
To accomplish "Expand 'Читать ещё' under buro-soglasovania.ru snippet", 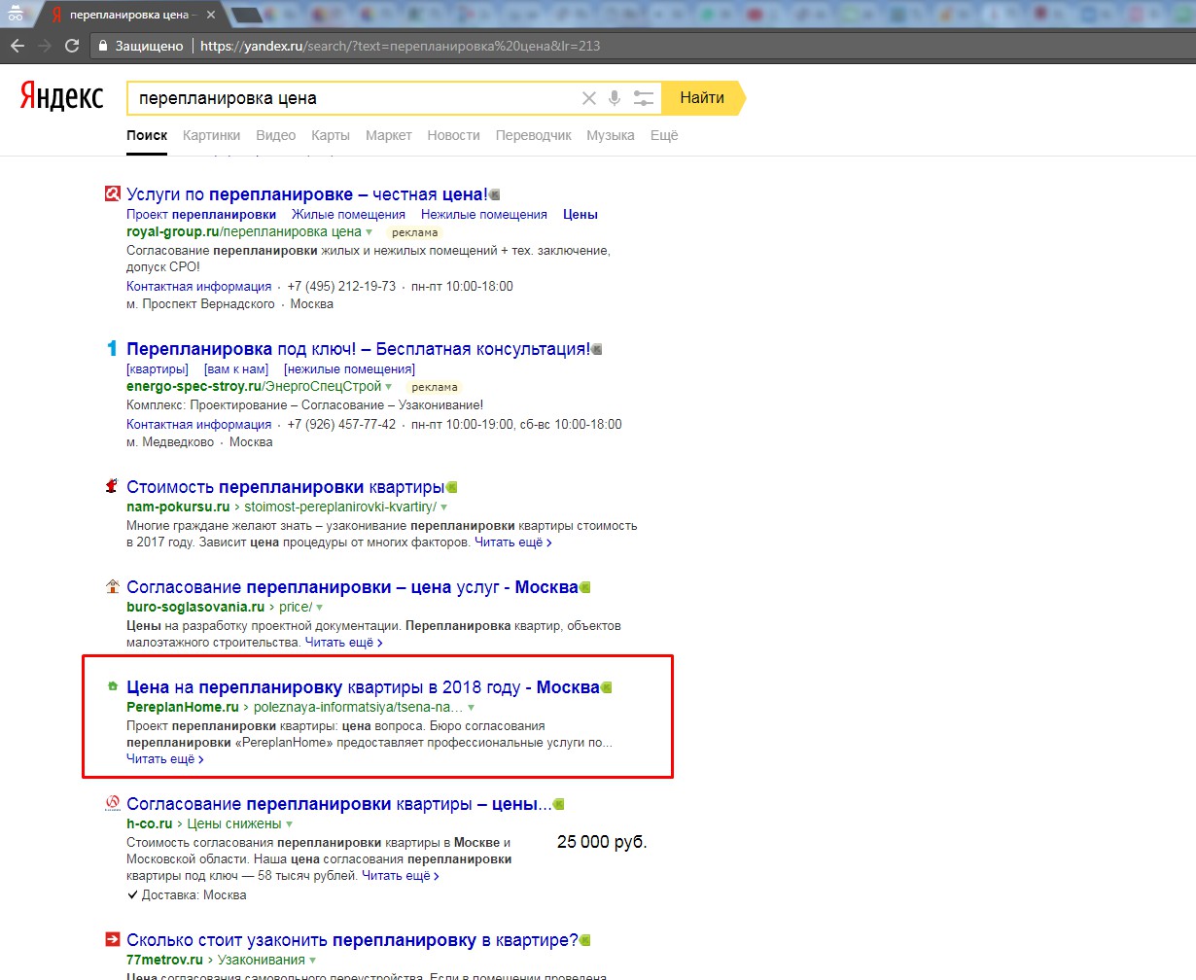I will coord(344,643).
